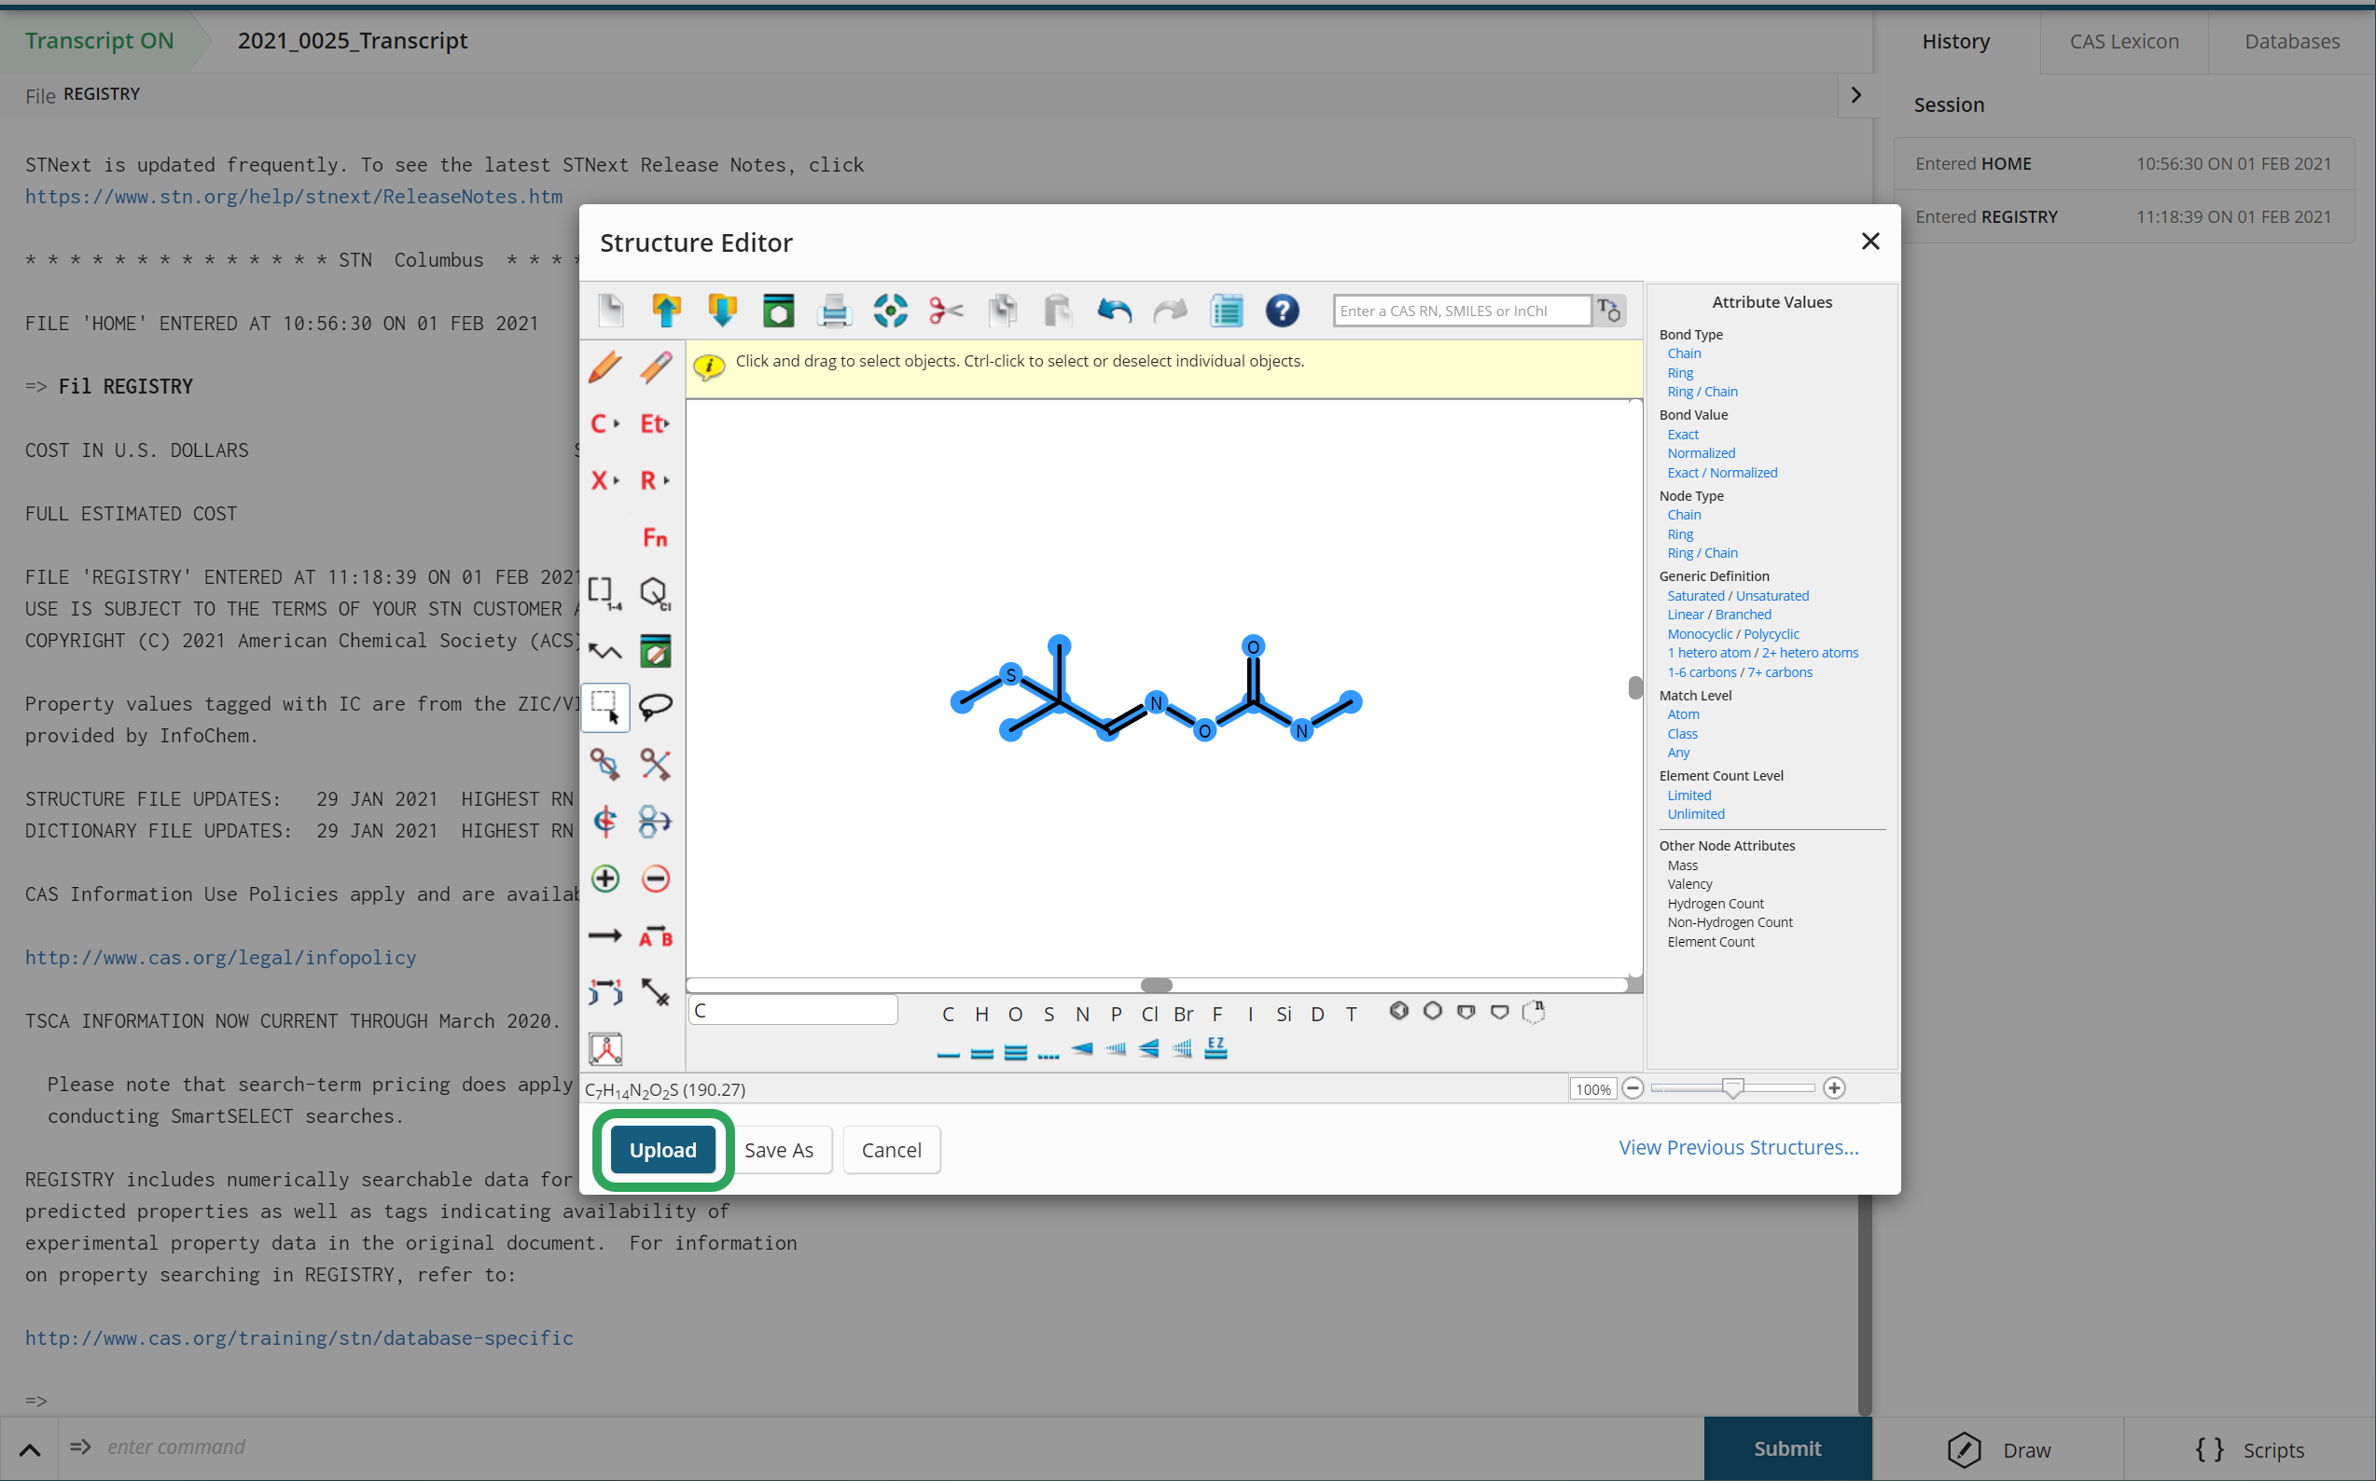The height and width of the screenshot is (1481, 2376).
Task: Open the R groups dropdown
Action: coord(656,481)
